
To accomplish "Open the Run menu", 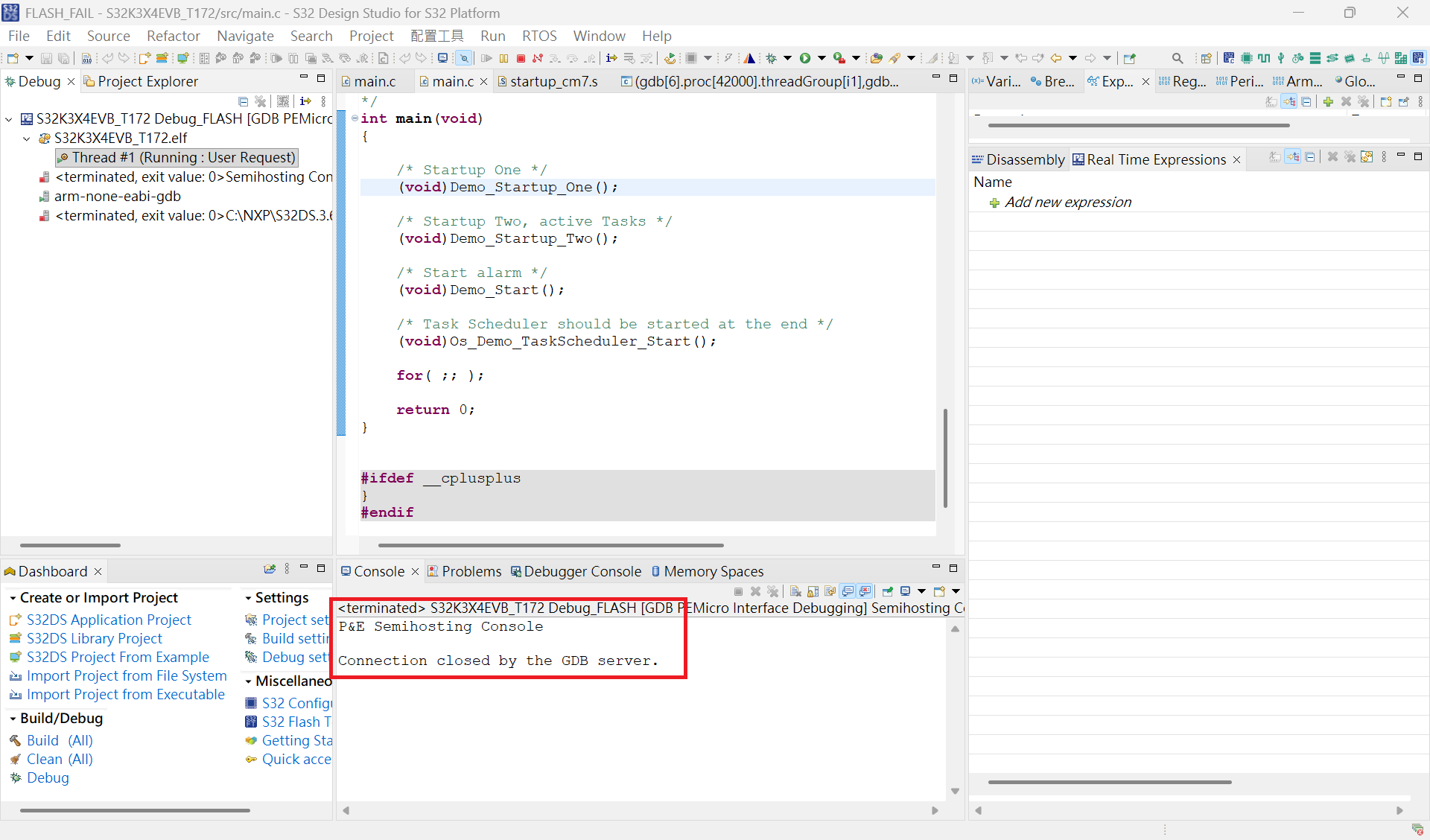I will click(x=492, y=36).
